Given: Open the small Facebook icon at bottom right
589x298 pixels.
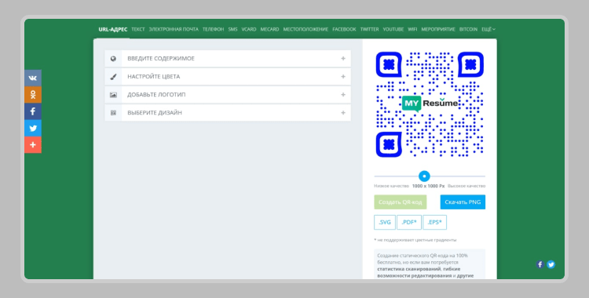Looking at the screenshot, I should pyautogui.click(x=540, y=264).
